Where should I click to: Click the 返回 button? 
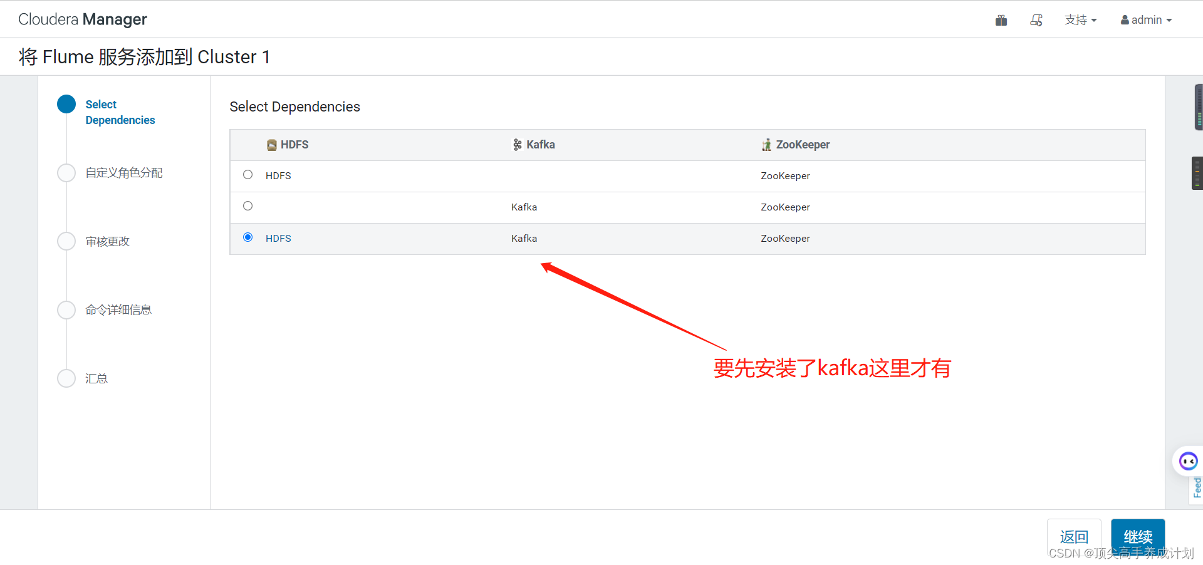pos(1074,537)
